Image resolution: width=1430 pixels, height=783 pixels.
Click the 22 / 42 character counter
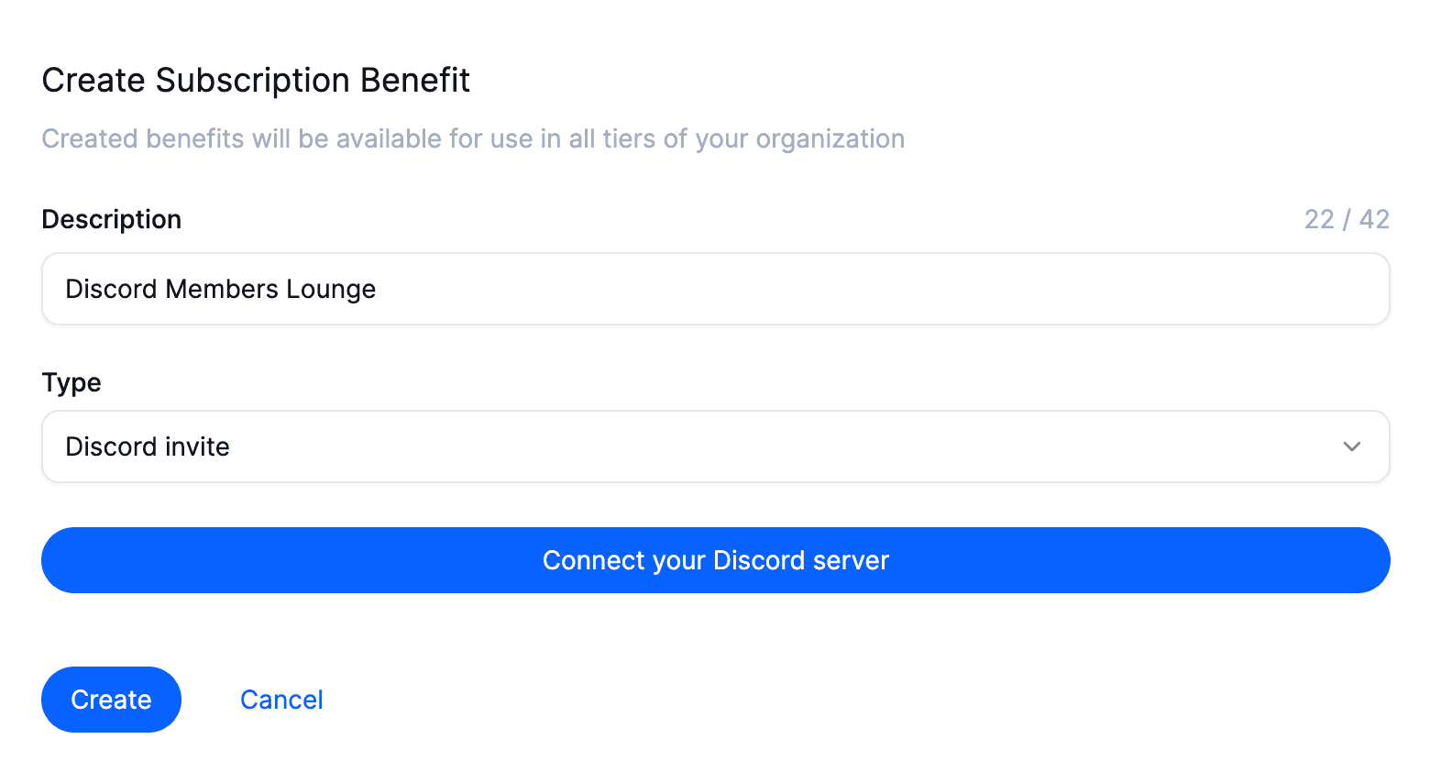tap(1347, 219)
